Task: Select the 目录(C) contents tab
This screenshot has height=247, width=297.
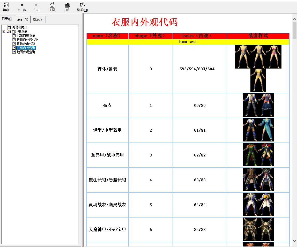Action: (x=7, y=19)
